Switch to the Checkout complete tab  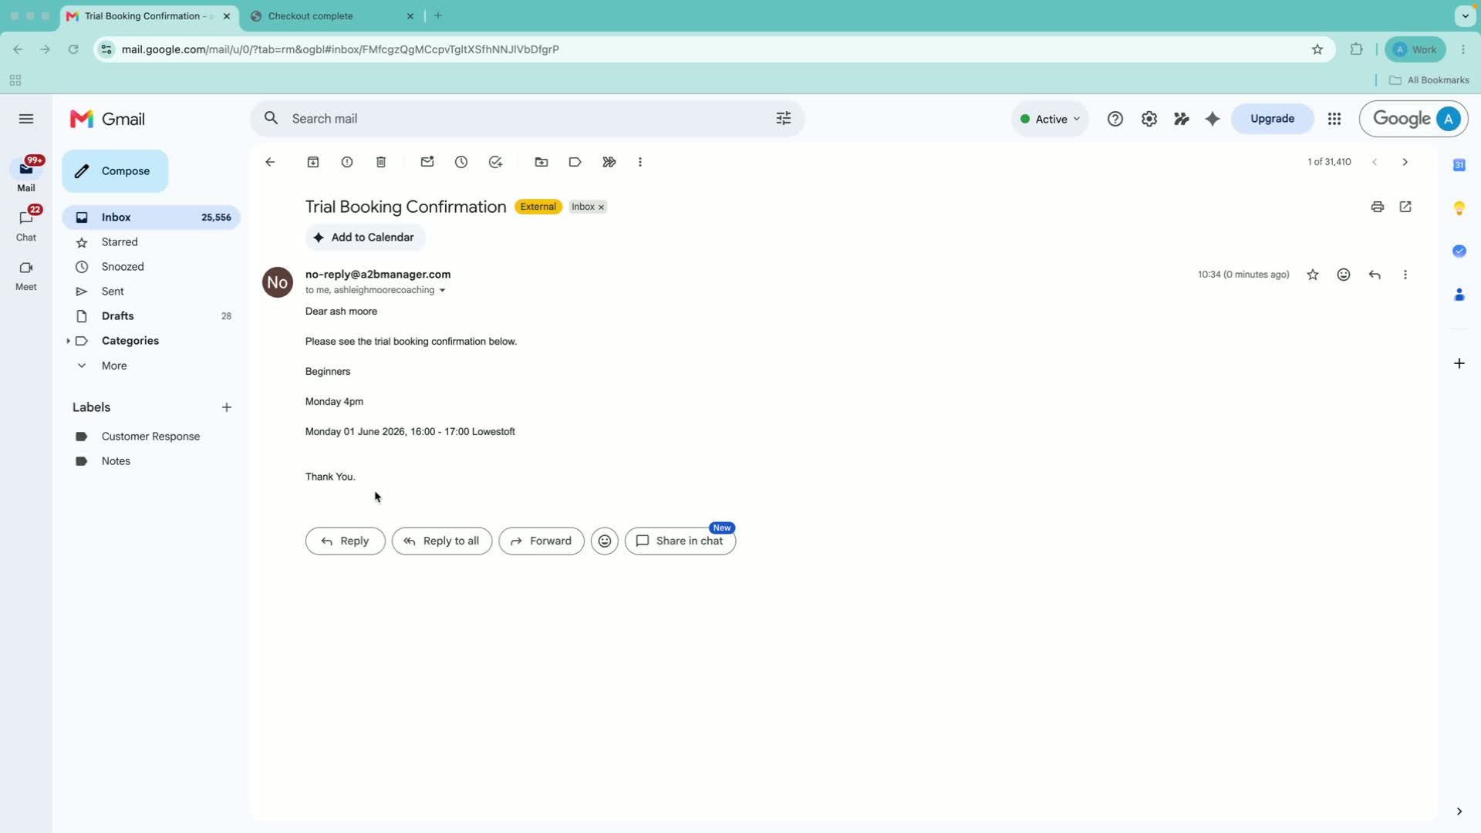pos(332,16)
